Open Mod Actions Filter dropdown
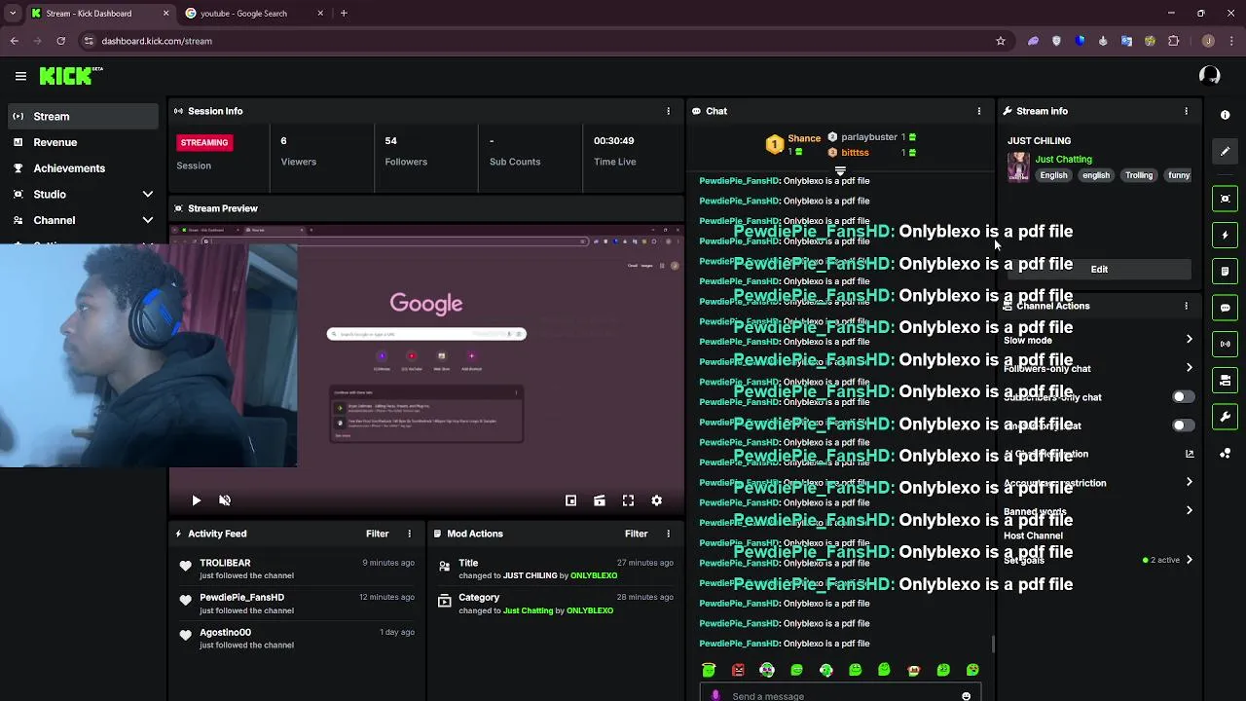 click(x=636, y=534)
